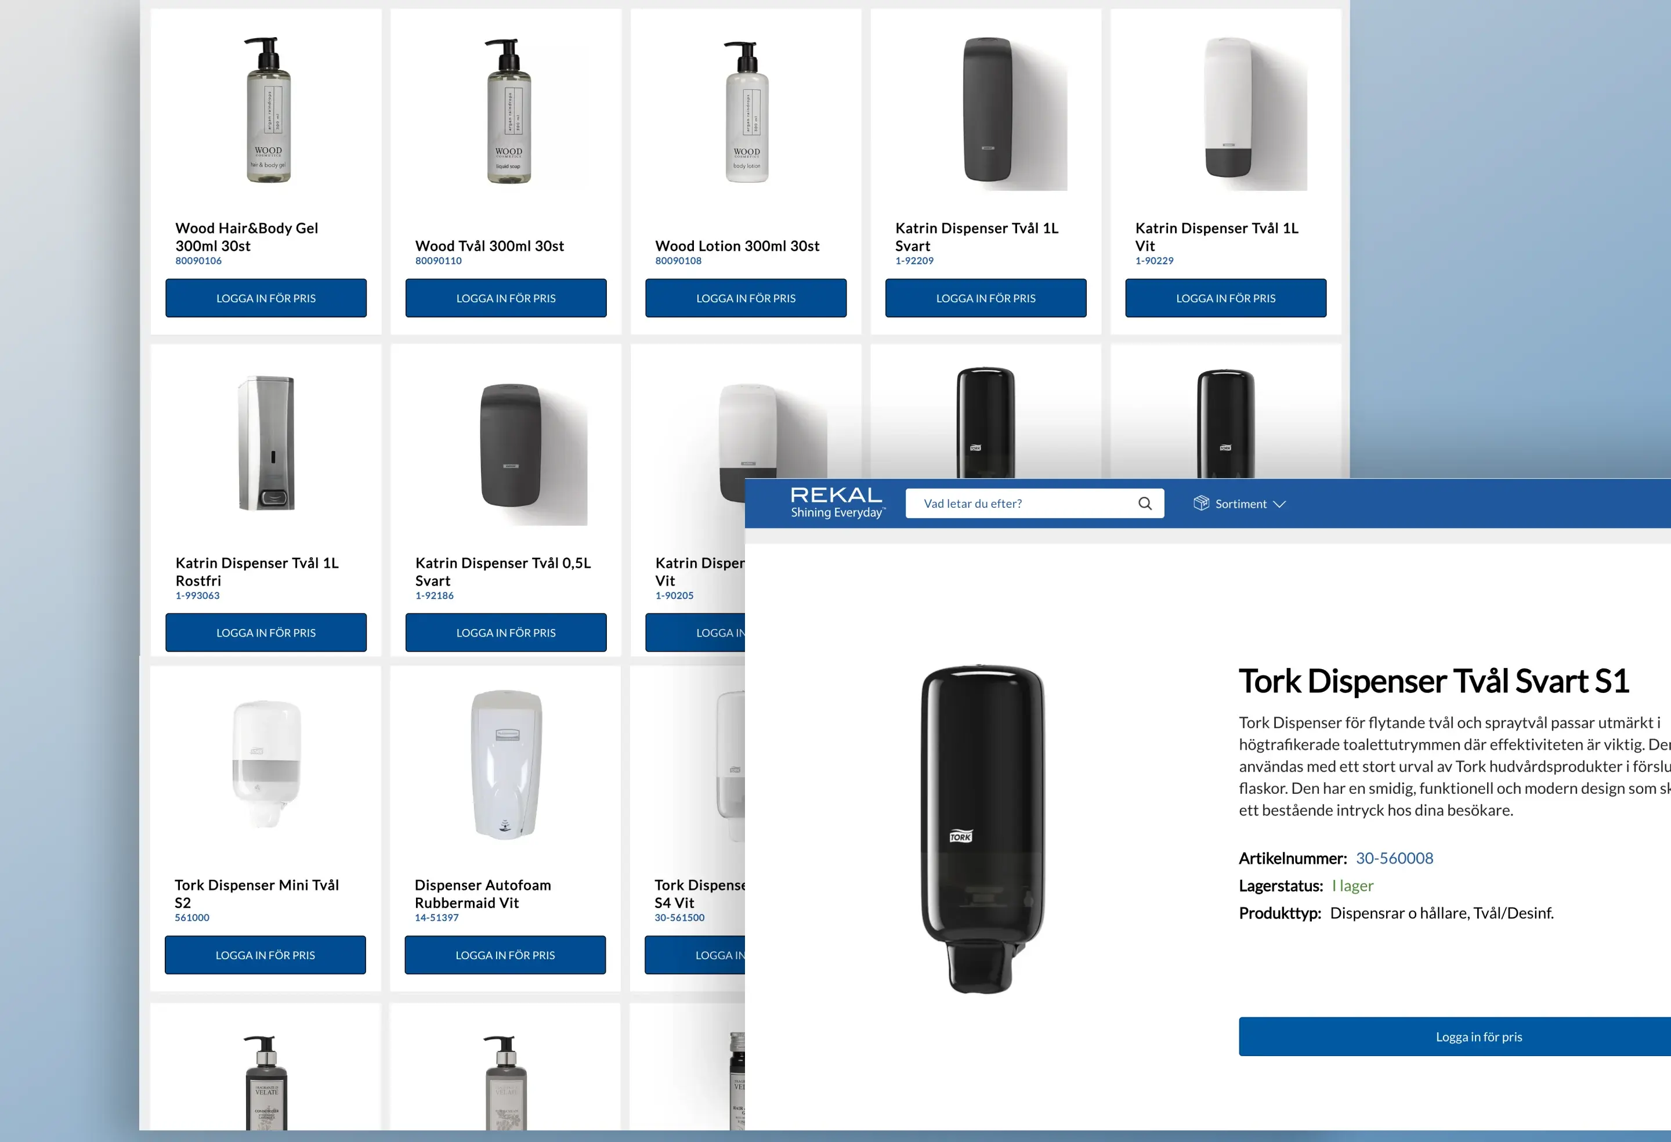
Task: Click the Katrin Dispenser Tvål 1L Rostfri image
Action: click(x=266, y=443)
